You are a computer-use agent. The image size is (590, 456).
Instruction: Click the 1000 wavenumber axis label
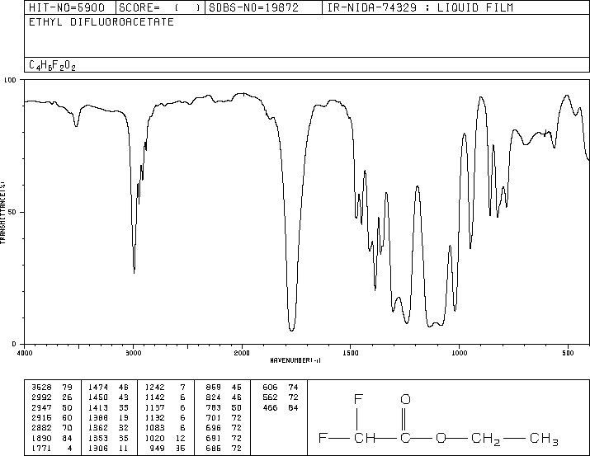click(459, 353)
